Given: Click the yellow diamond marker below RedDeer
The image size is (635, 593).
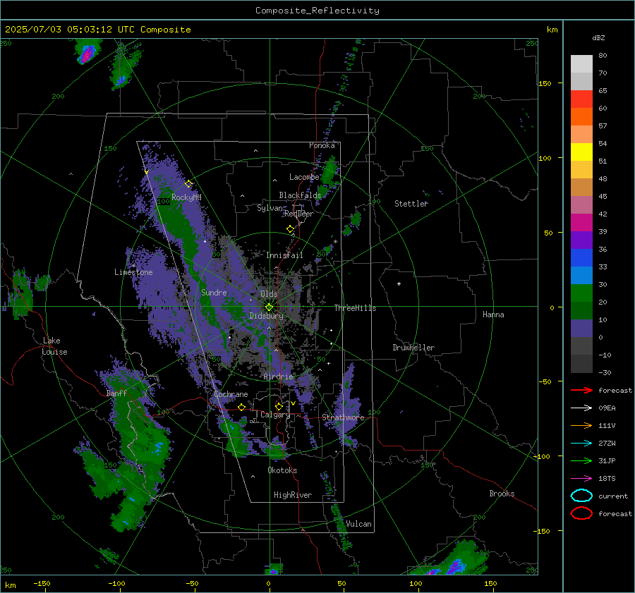Looking at the screenshot, I should (x=291, y=229).
